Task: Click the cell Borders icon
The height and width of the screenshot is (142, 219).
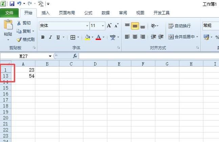Action: point(73,37)
